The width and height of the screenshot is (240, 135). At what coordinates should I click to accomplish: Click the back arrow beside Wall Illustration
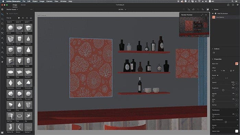[x=213, y=13]
